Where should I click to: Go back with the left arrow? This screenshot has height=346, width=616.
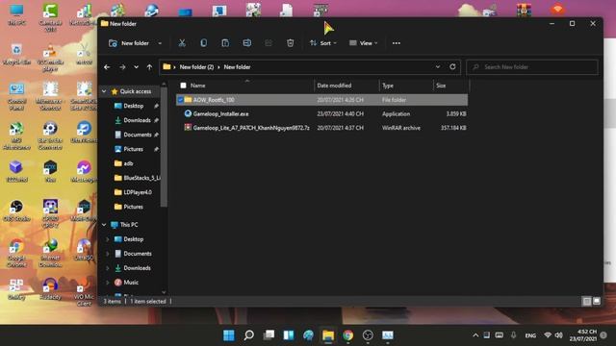click(x=107, y=67)
